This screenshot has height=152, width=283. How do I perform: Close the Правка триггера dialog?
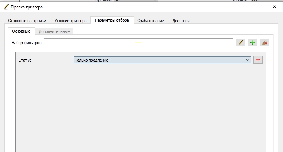274,7
